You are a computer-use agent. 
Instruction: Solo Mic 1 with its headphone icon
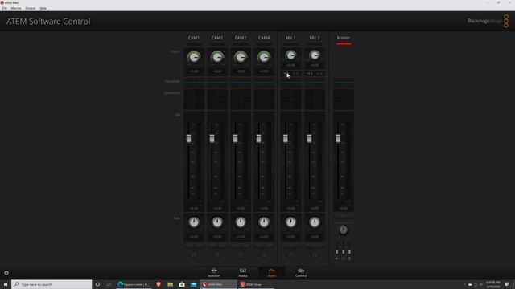click(290, 254)
